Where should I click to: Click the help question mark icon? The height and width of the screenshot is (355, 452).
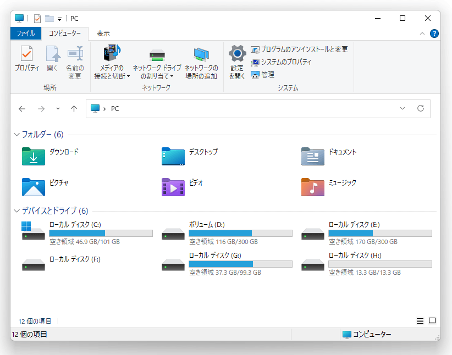(x=434, y=34)
